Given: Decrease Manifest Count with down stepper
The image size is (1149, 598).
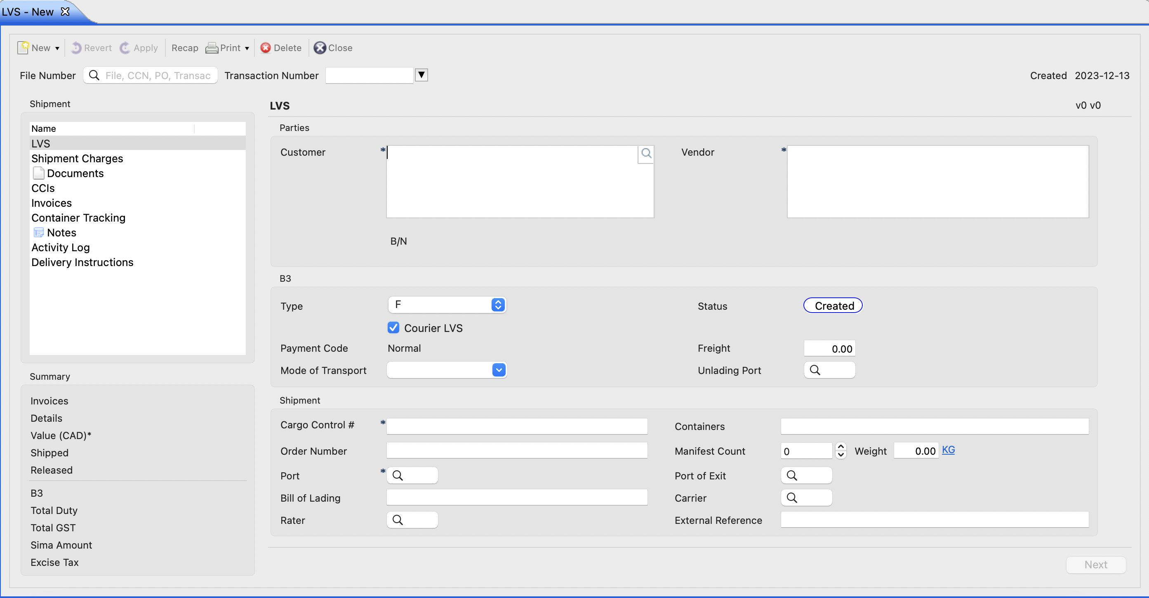Looking at the screenshot, I should click(841, 455).
